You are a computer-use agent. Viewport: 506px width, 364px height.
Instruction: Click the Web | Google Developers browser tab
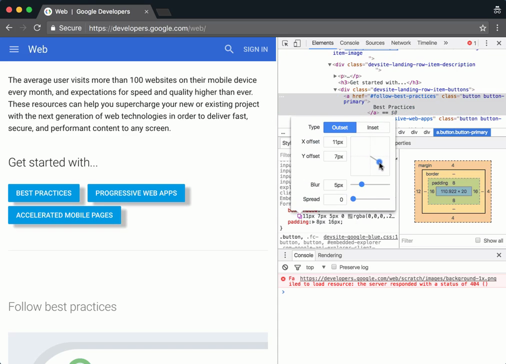click(x=97, y=12)
